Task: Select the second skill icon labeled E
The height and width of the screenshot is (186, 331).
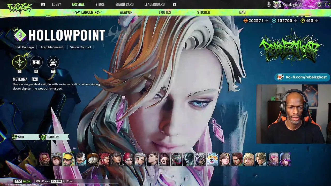Action: coord(36,62)
